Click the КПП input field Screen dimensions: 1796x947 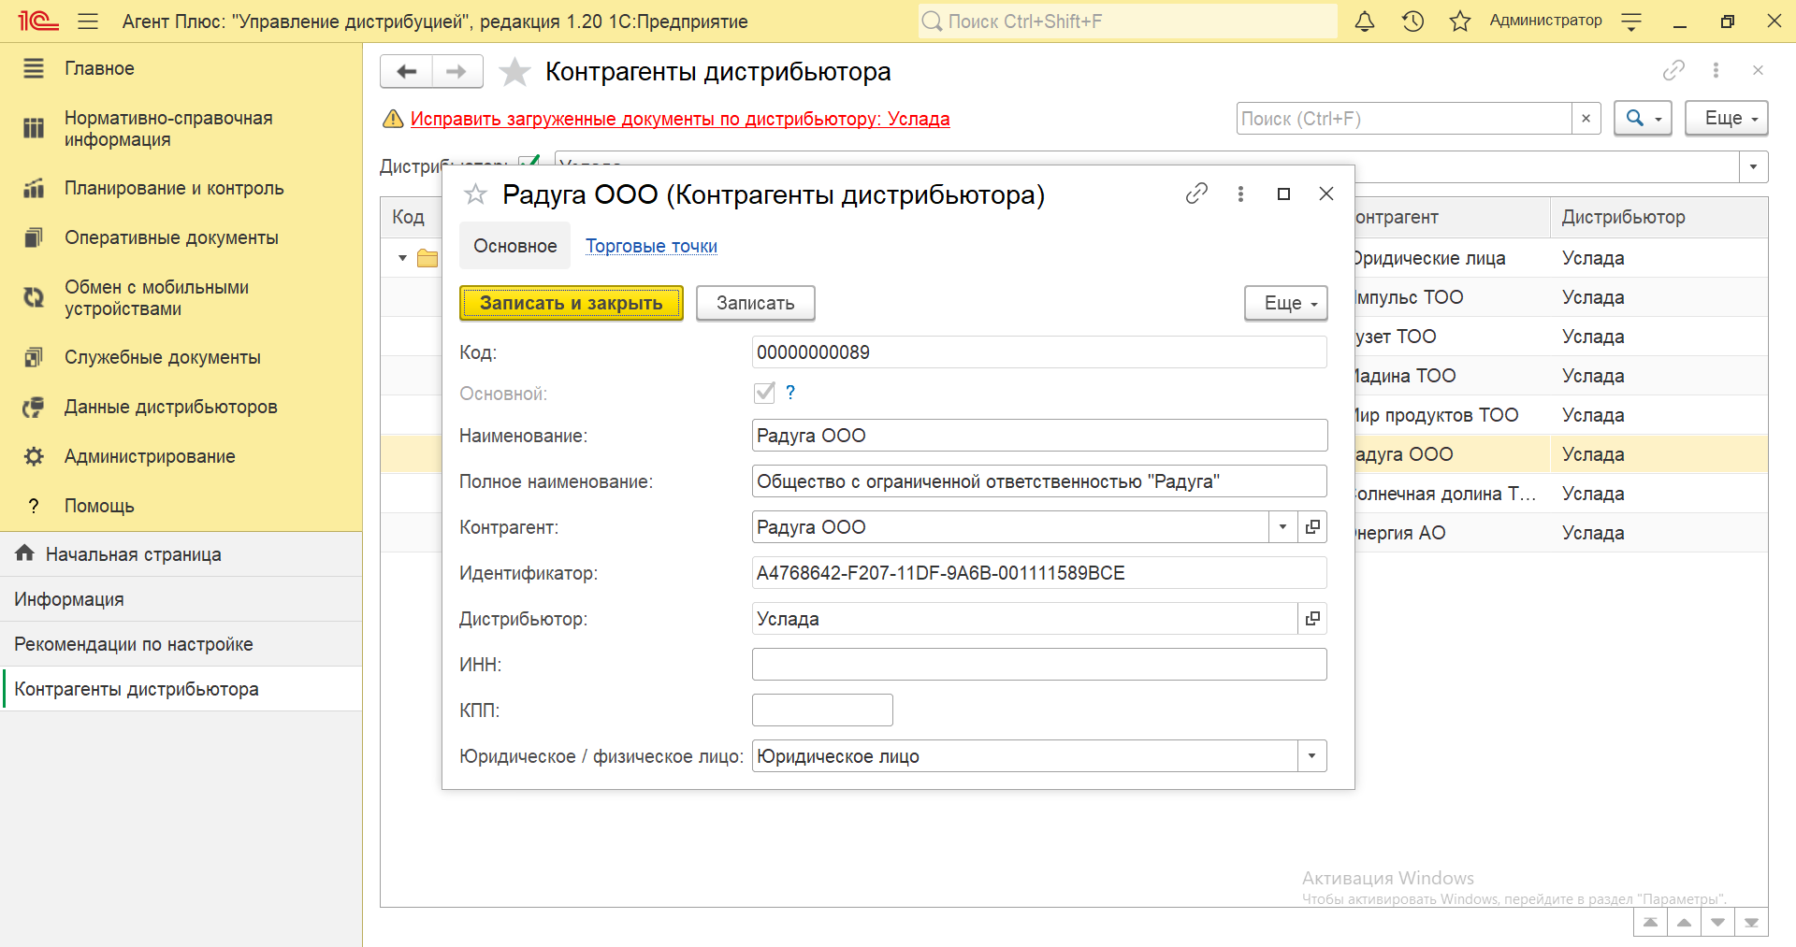tap(822, 710)
